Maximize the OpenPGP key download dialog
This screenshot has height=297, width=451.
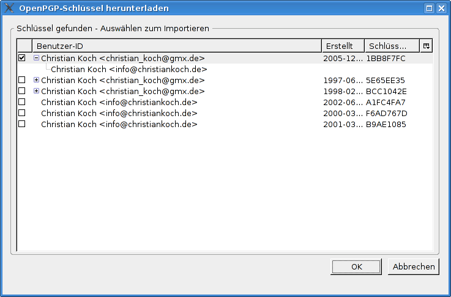pyautogui.click(x=430, y=8)
